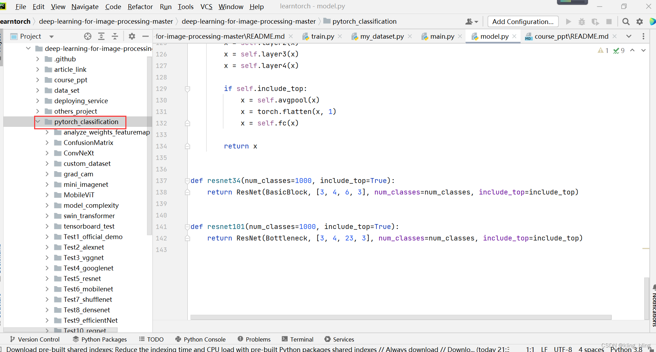Image resolution: width=656 pixels, height=352 pixels.
Task: Click UTF-8 encoding in status bar
Action: [563, 349]
